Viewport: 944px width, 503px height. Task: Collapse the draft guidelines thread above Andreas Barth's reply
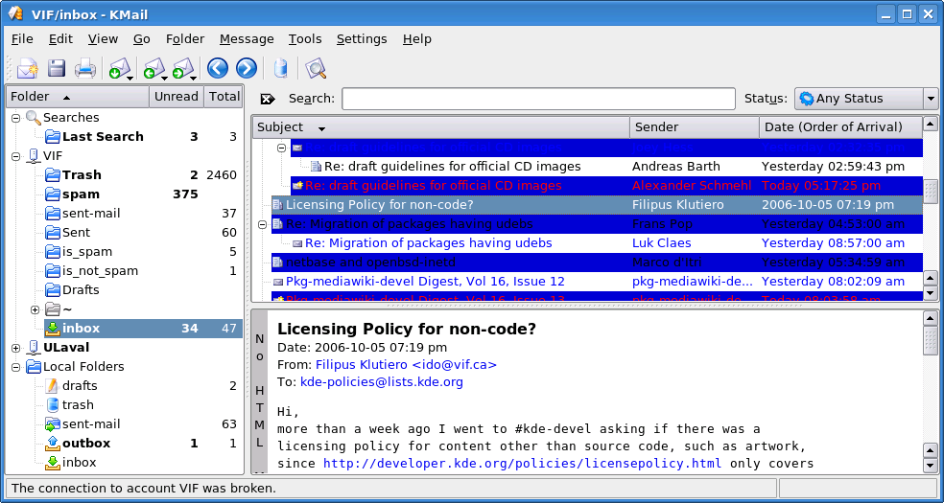[281, 148]
